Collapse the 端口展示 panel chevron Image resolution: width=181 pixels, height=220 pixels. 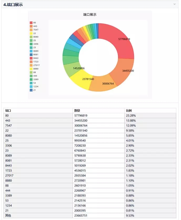tap(174, 4)
